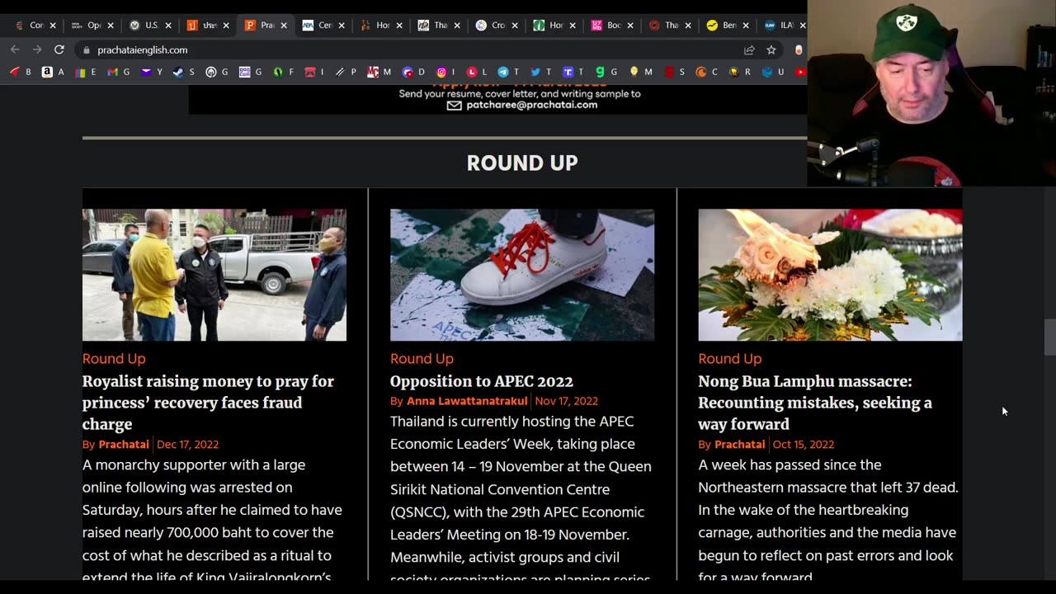Go forward using the browser forward arrow
The width and height of the screenshot is (1056, 594).
click(37, 49)
